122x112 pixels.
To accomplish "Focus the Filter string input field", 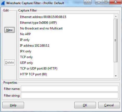I will point(70,95).
